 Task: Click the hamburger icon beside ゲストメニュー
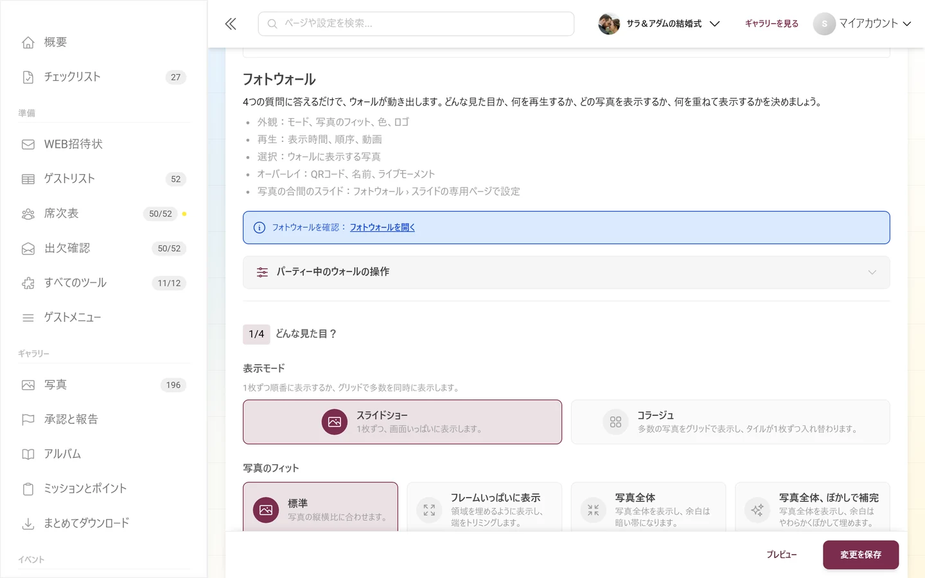pos(28,318)
